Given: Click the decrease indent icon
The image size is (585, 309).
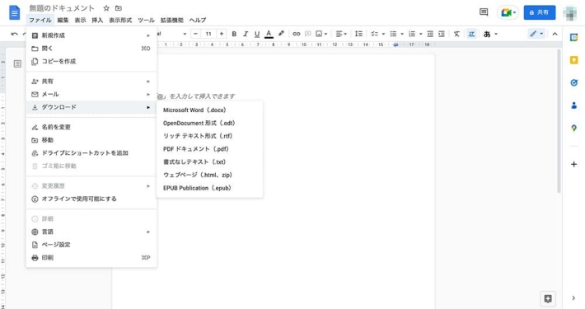Looking at the screenshot, I should click(430, 34).
